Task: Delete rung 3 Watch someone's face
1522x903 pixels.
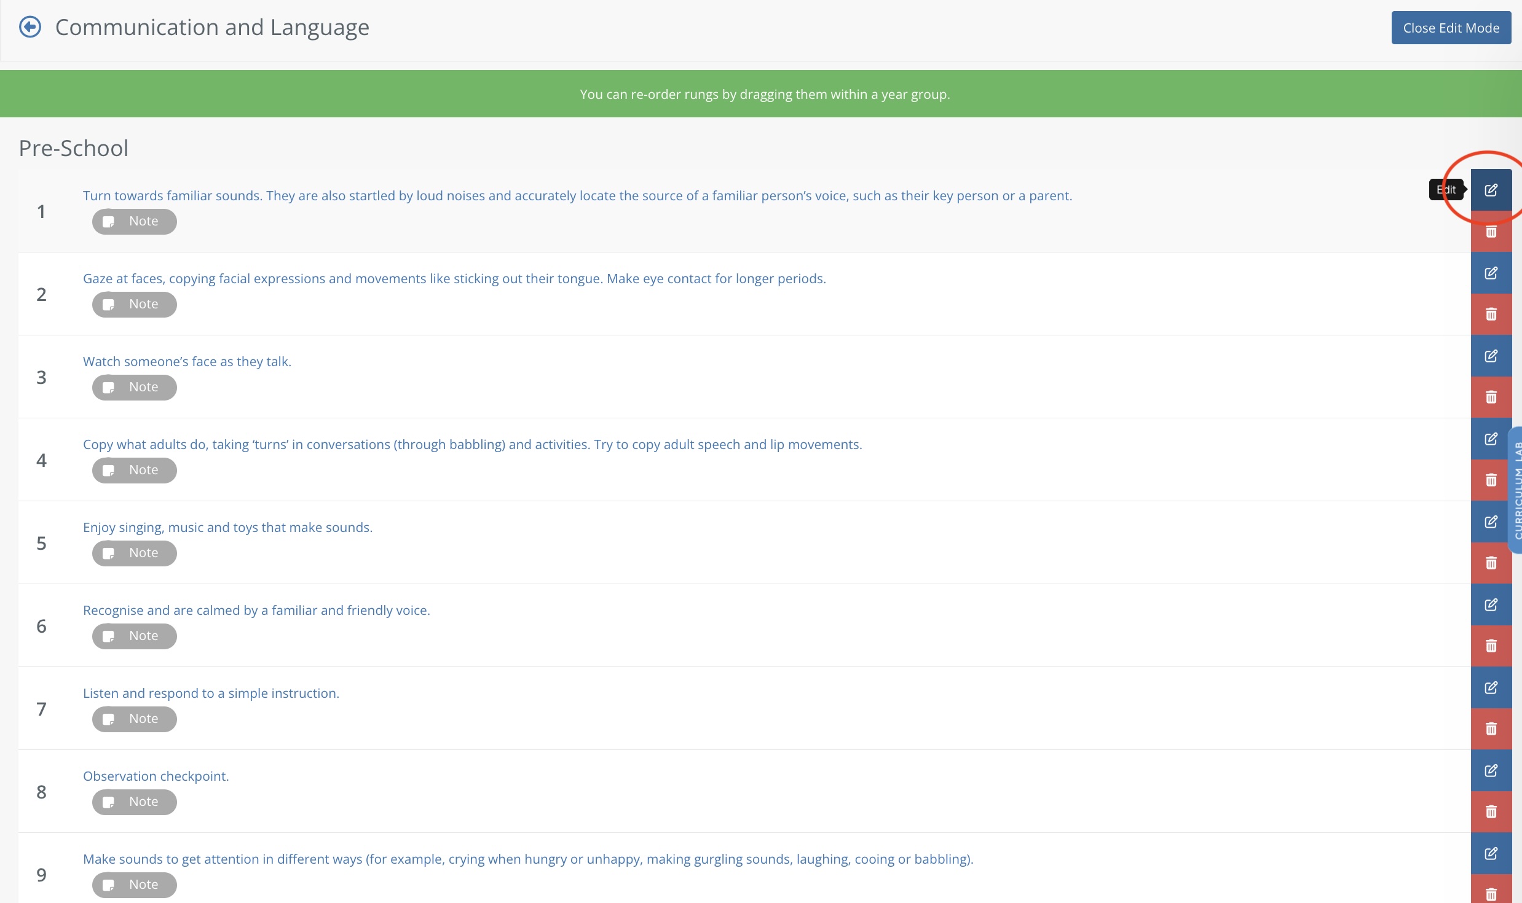Action: point(1491,397)
